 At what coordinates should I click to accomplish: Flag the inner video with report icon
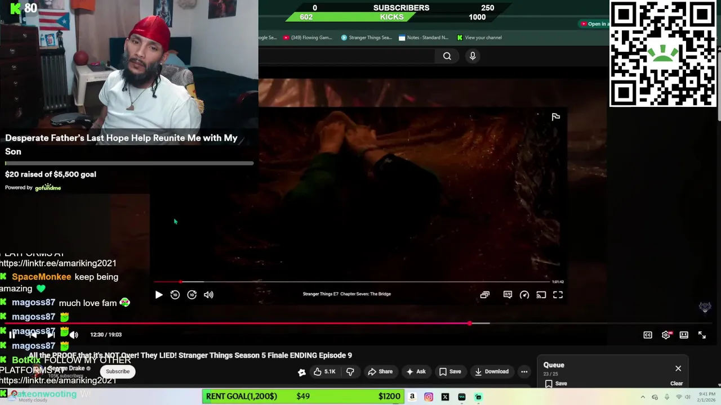[x=556, y=117]
